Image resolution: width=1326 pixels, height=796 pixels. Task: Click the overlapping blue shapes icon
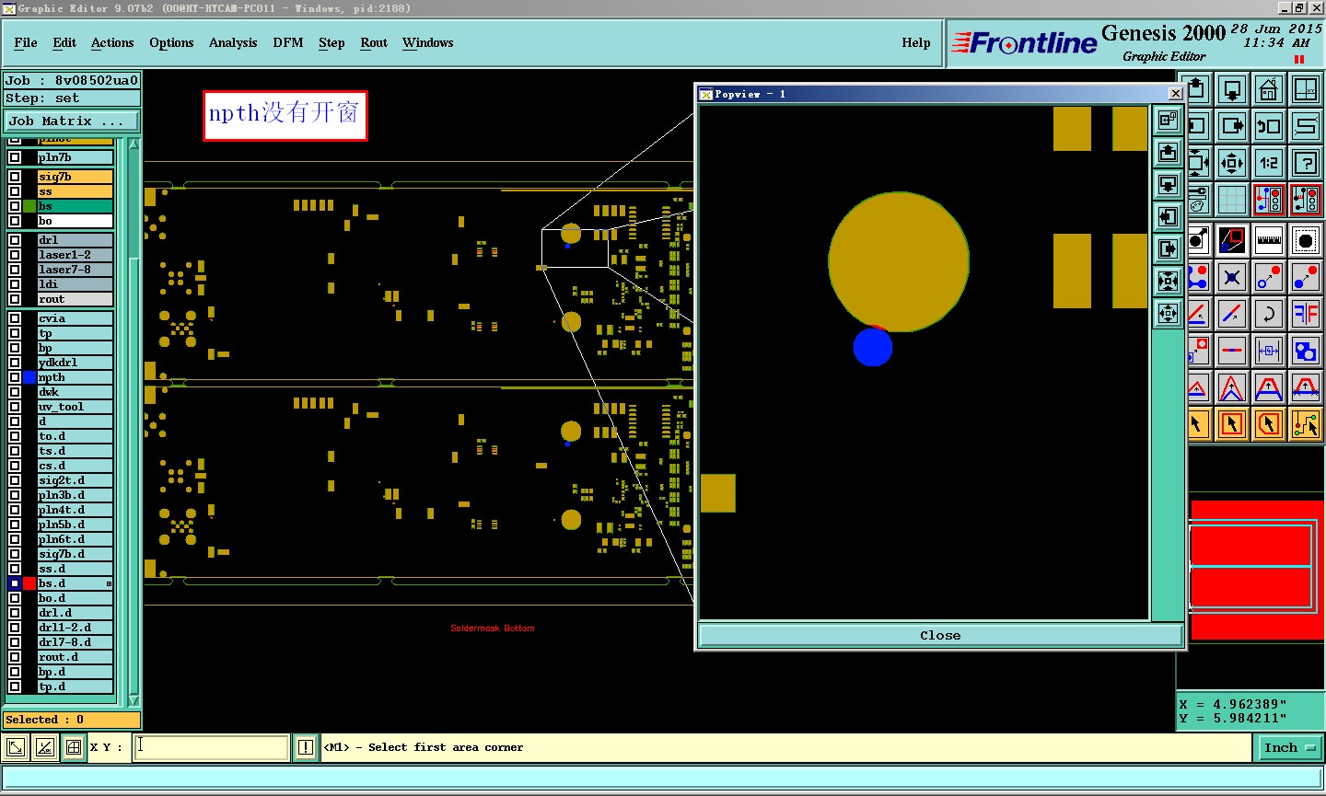point(1306,351)
